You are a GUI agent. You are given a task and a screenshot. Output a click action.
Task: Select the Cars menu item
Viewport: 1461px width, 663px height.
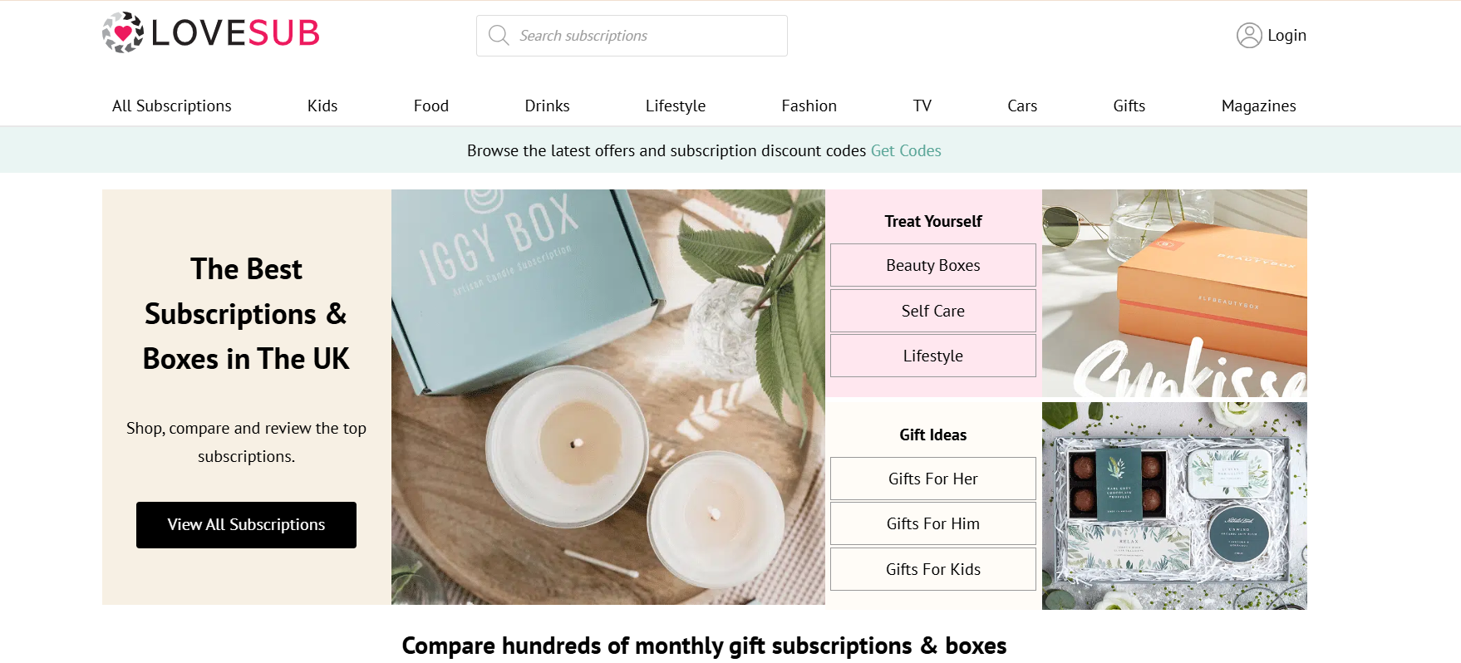tap(1022, 106)
